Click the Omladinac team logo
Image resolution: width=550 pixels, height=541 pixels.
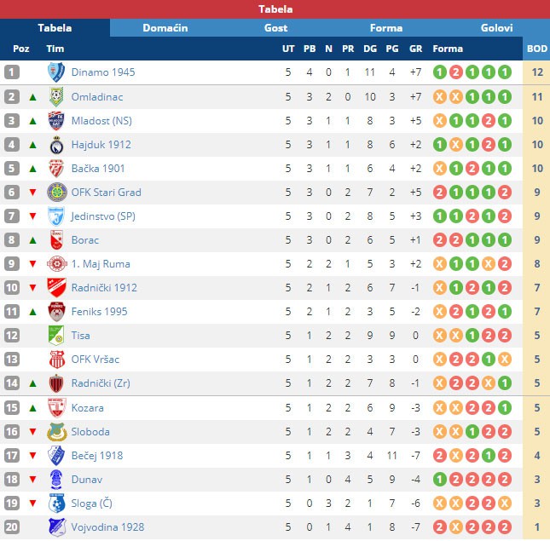(56, 96)
